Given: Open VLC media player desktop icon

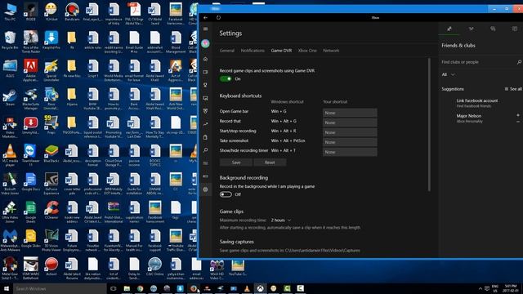Looking at the screenshot, I should 10,155.
